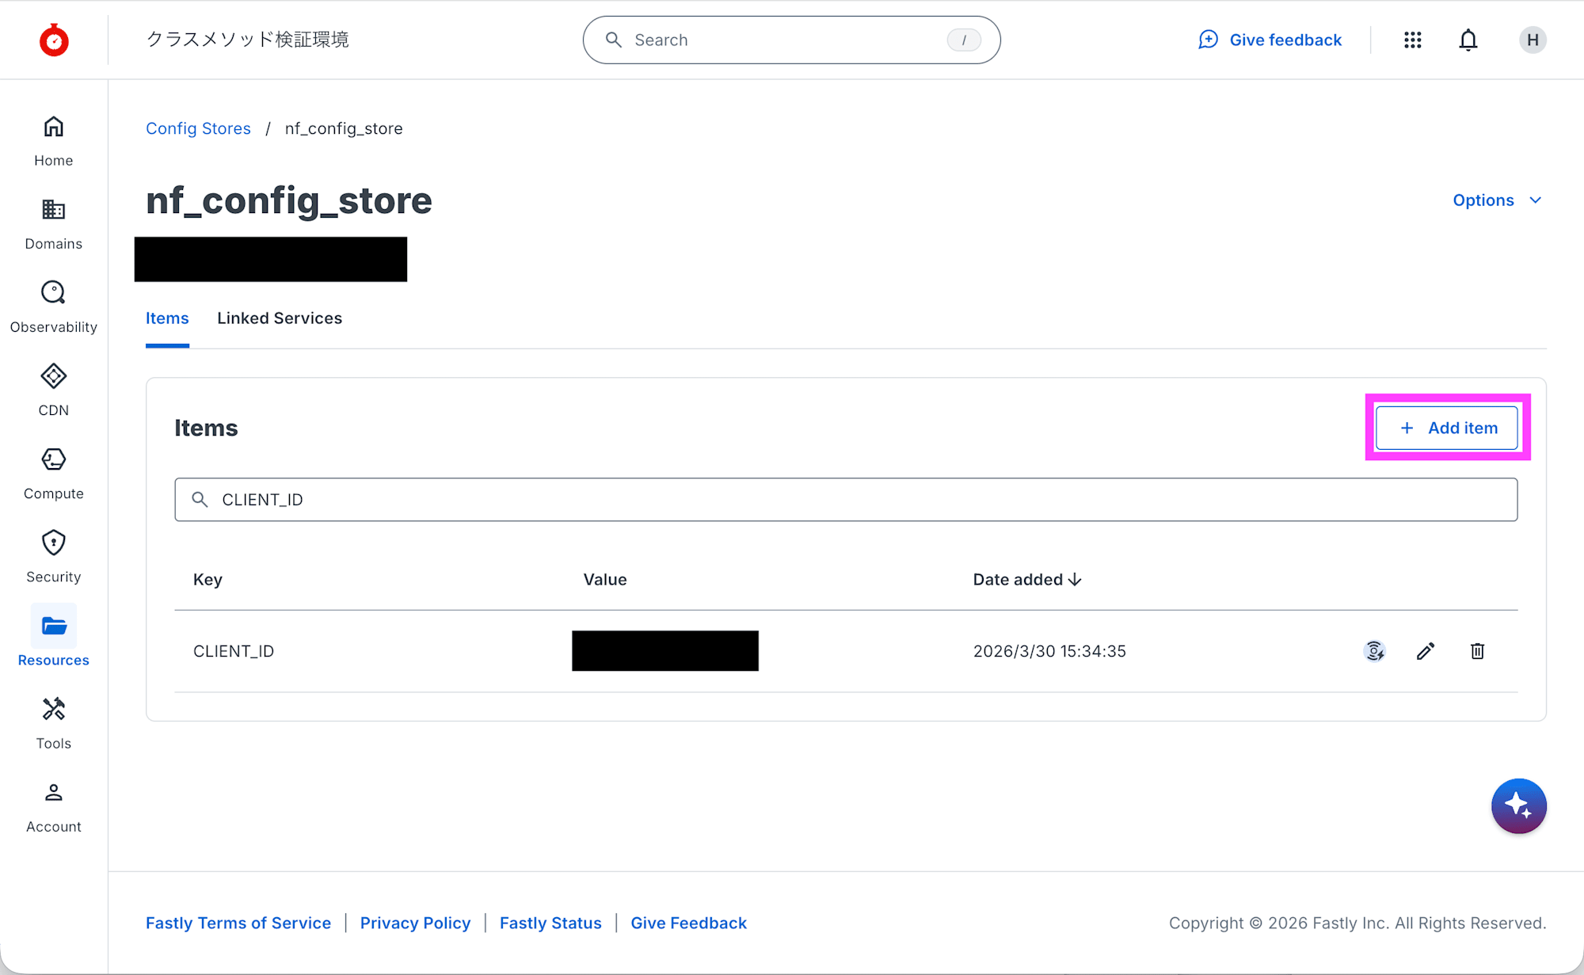
Task: Select the CDN sidebar icon
Action: pos(53,390)
